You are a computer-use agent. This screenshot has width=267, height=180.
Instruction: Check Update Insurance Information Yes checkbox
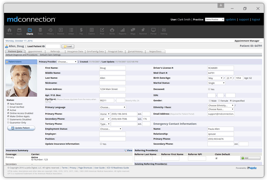(x=101, y=144)
